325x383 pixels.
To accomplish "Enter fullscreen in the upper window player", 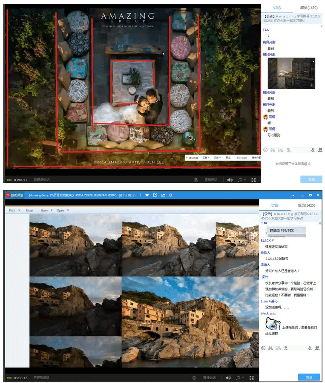I will point(253,180).
